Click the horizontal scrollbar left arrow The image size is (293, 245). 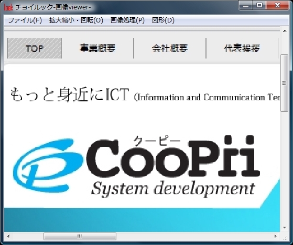point(8,236)
